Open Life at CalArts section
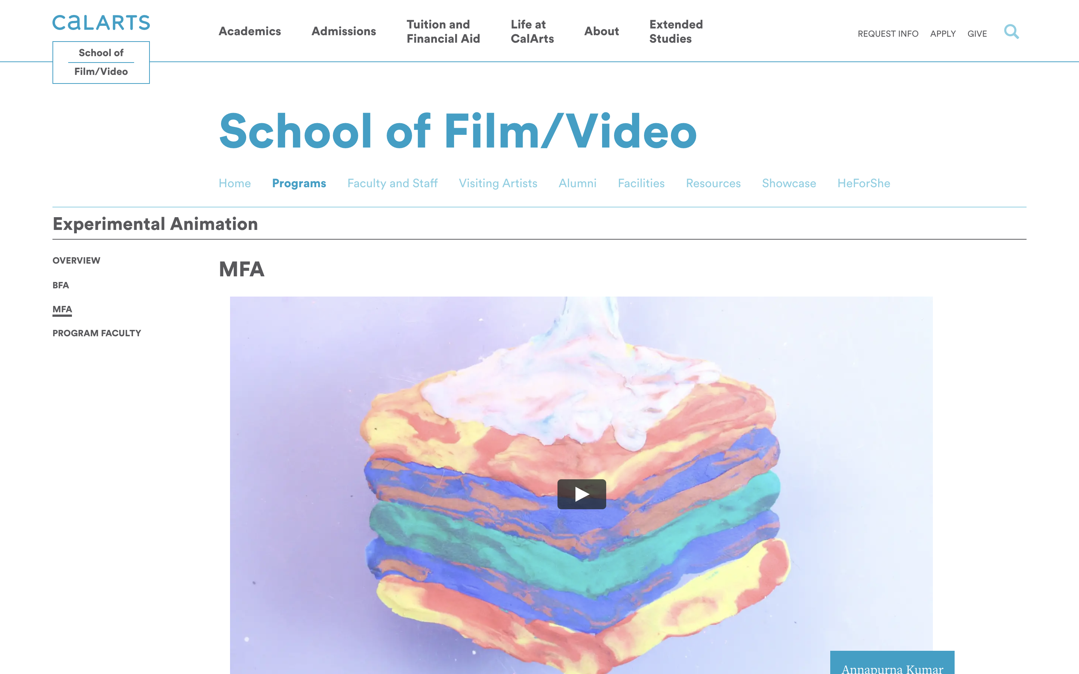1079x674 pixels. (532, 31)
